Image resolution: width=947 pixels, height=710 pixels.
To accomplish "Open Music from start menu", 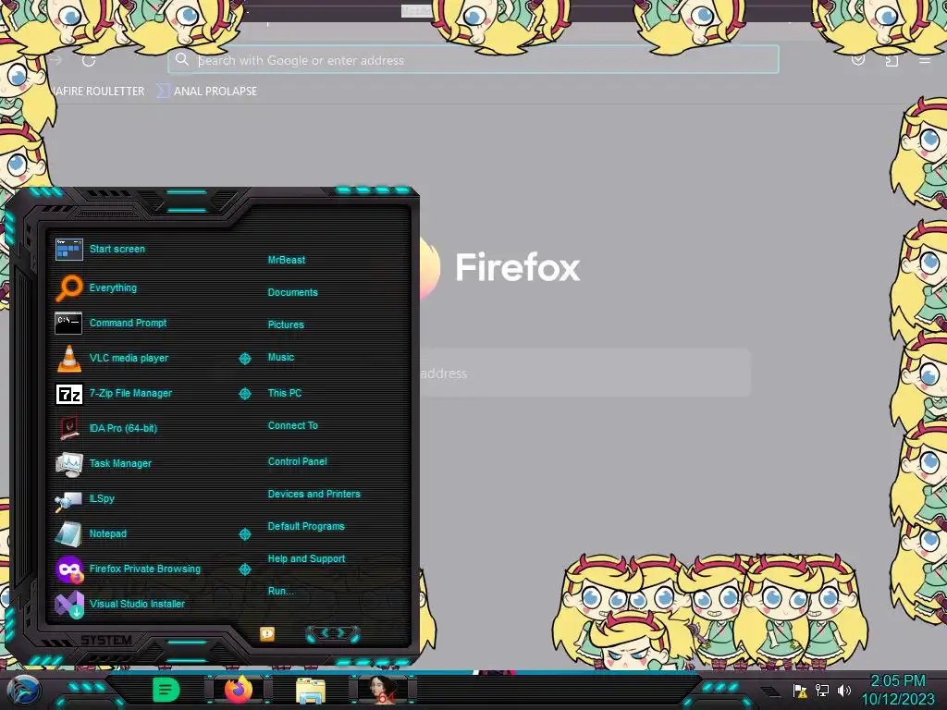I will pos(281,358).
